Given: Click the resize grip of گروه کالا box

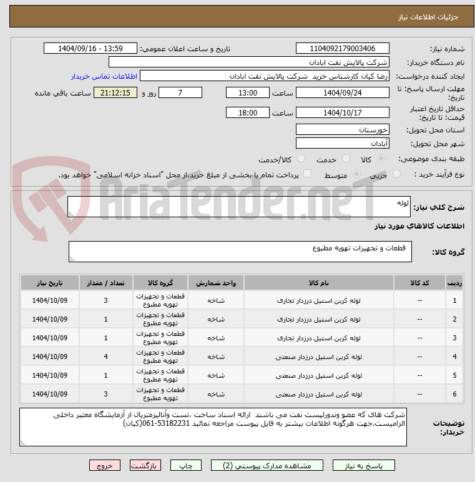Looking at the screenshot, I should pos(72,259).
